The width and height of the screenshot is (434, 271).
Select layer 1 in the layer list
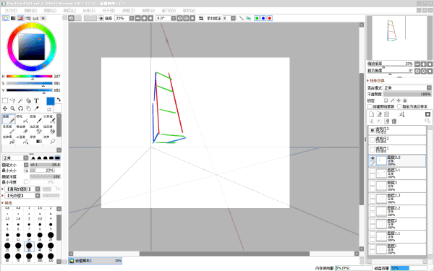coord(397,249)
